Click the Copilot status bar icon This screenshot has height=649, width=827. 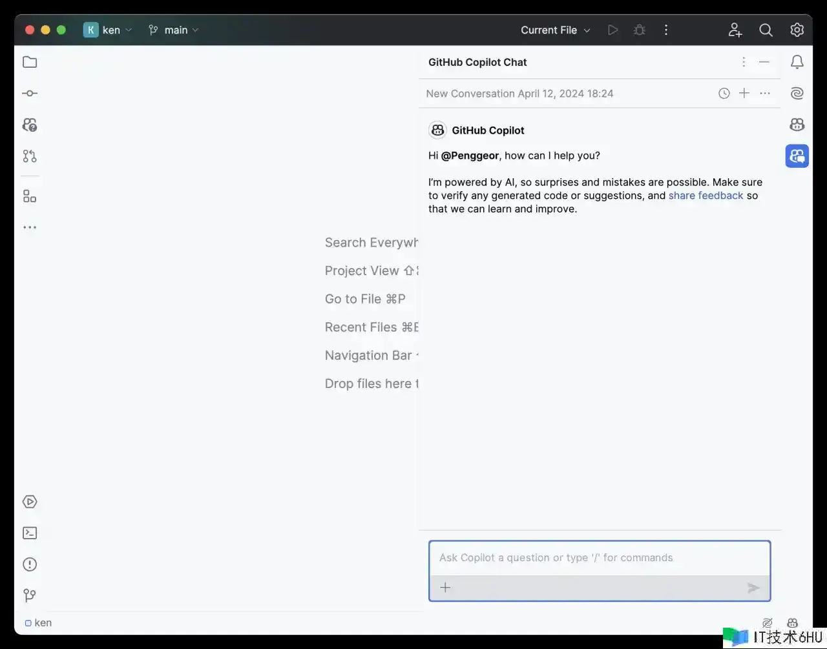pos(793,623)
